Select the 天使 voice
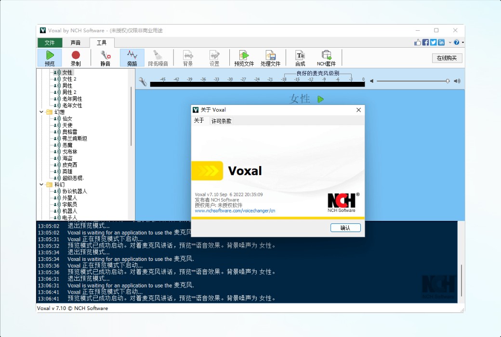The height and width of the screenshot is (337, 501). coord(67,125)
